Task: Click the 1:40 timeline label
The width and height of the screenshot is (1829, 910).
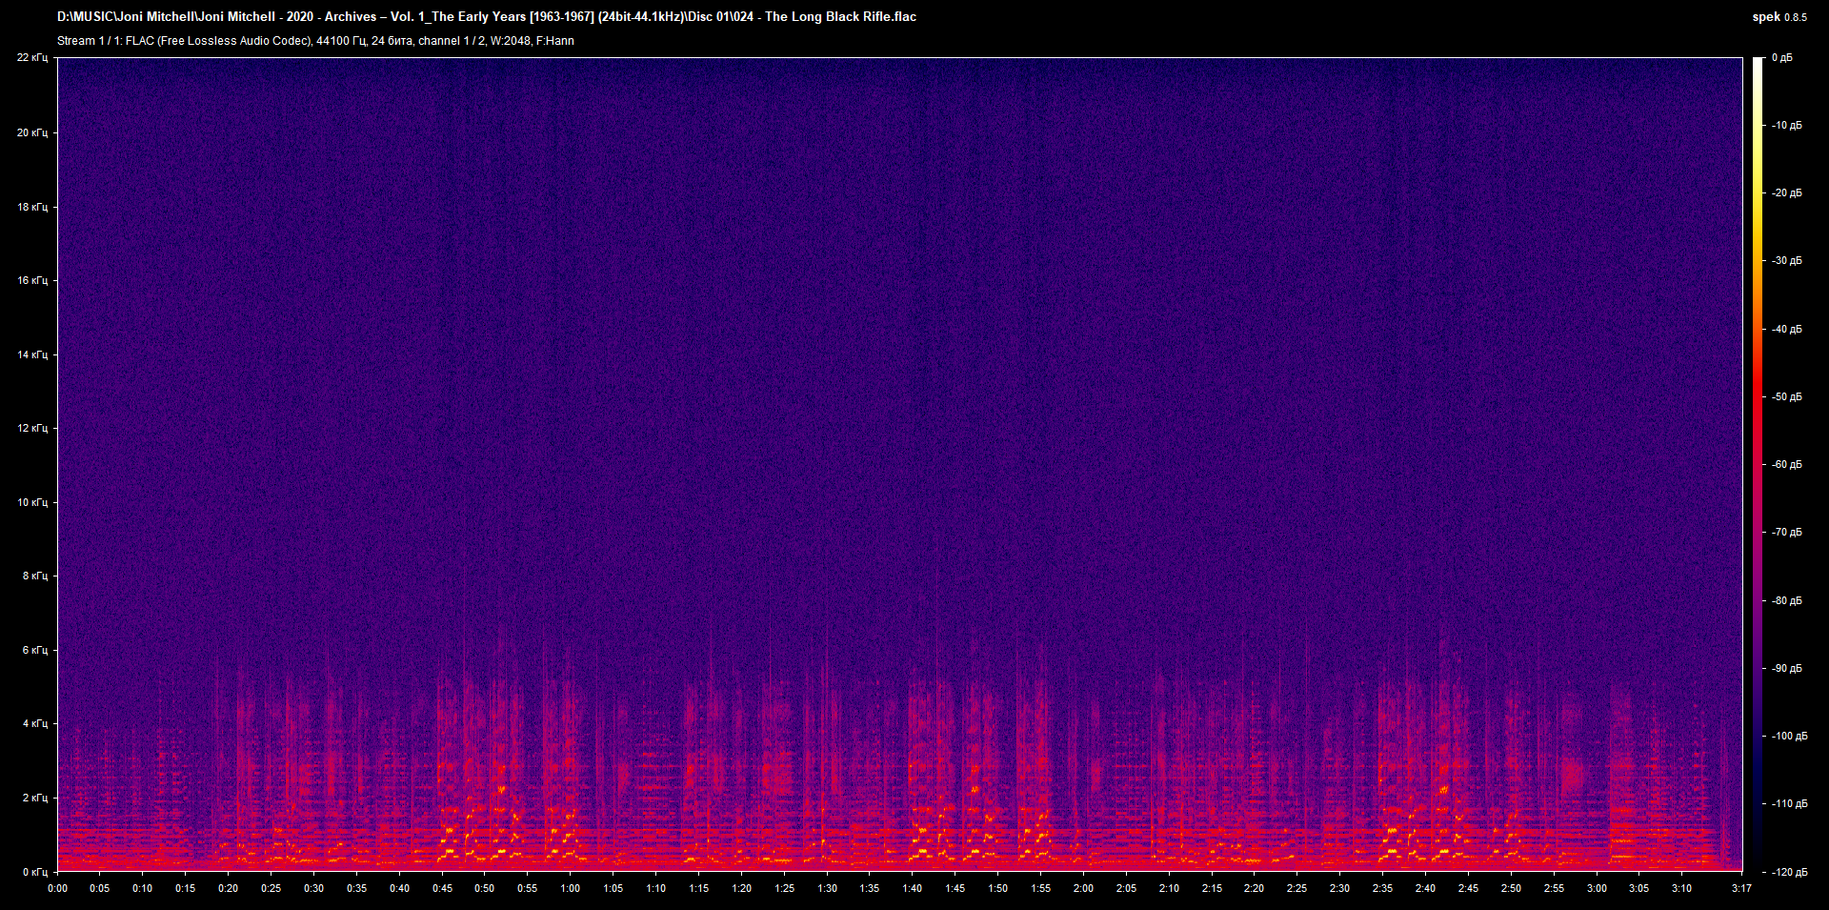Action: [912, 887]
